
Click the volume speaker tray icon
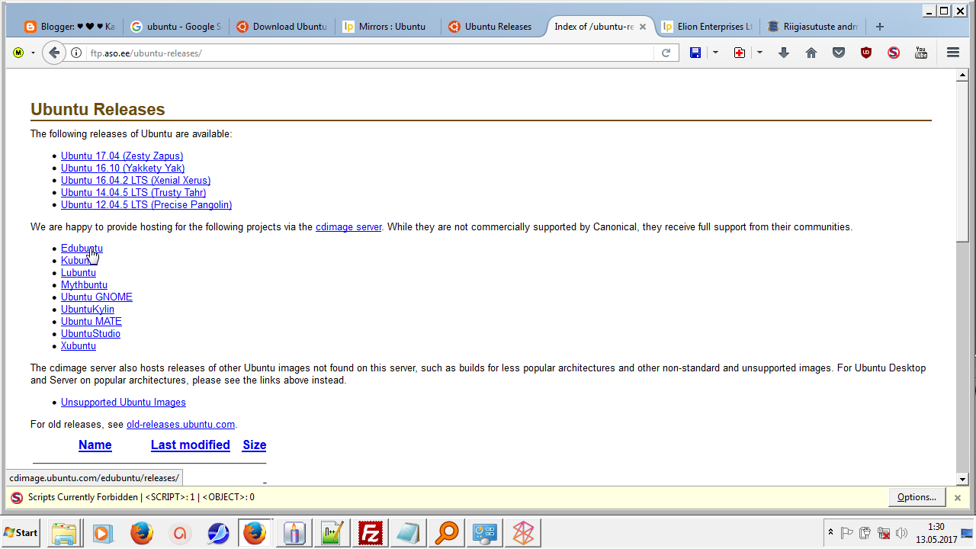902,533
